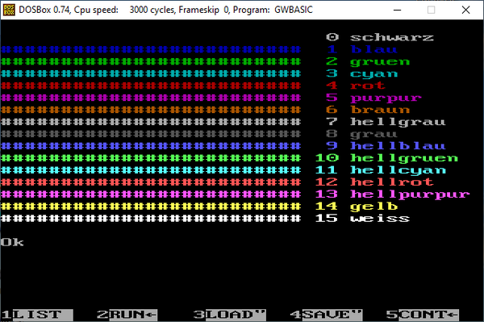
Task: Select the CONT function key label
Action: [428, 315]
